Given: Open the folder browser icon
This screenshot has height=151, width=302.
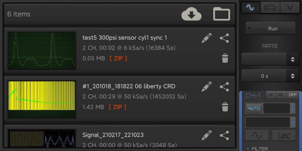Looking at the screenshot, I should pyautogui.click(x=221, y=14).
